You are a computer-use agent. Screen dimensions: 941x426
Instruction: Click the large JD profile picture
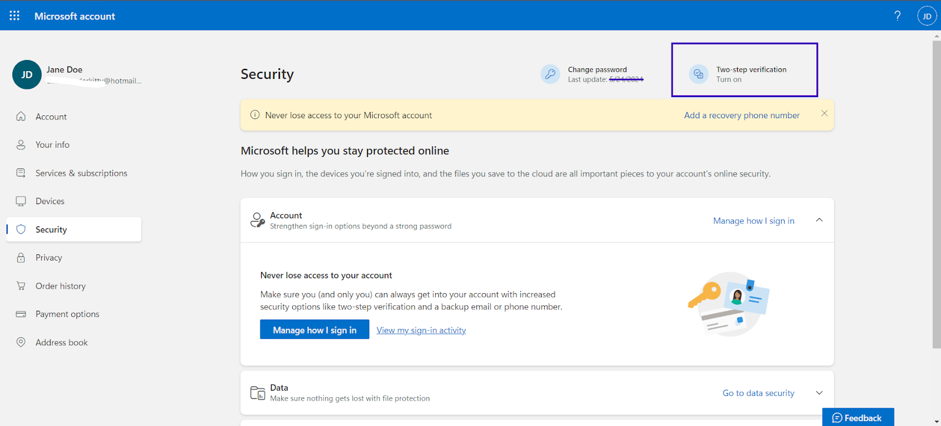[x=27, y=75]
